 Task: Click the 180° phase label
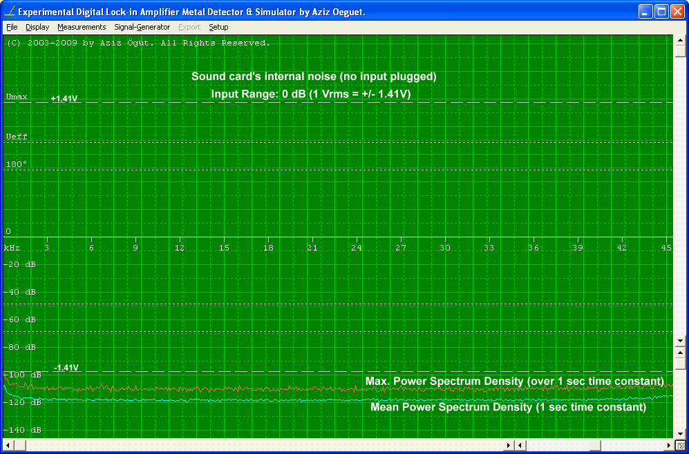pos(17,164)
